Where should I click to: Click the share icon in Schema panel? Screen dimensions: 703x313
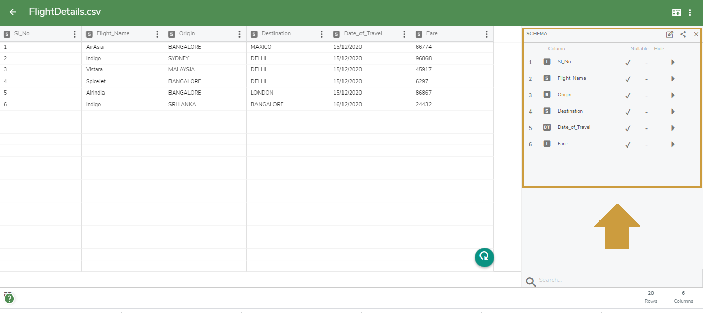(x=683, y=34)
